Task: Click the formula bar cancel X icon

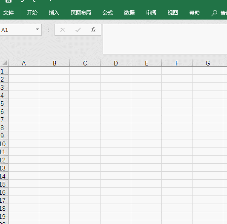Action: pos(63,30)
